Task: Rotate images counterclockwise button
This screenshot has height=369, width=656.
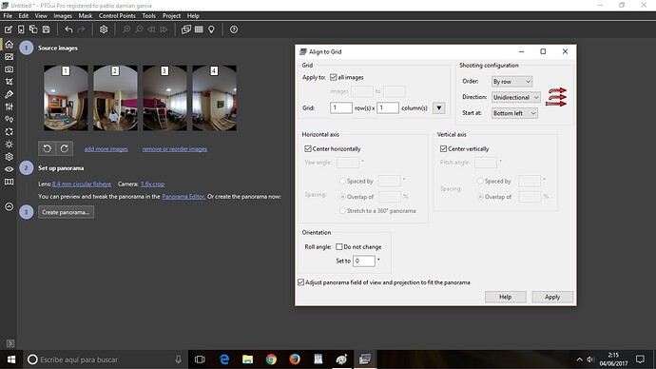Action: [x=47, y=148]
